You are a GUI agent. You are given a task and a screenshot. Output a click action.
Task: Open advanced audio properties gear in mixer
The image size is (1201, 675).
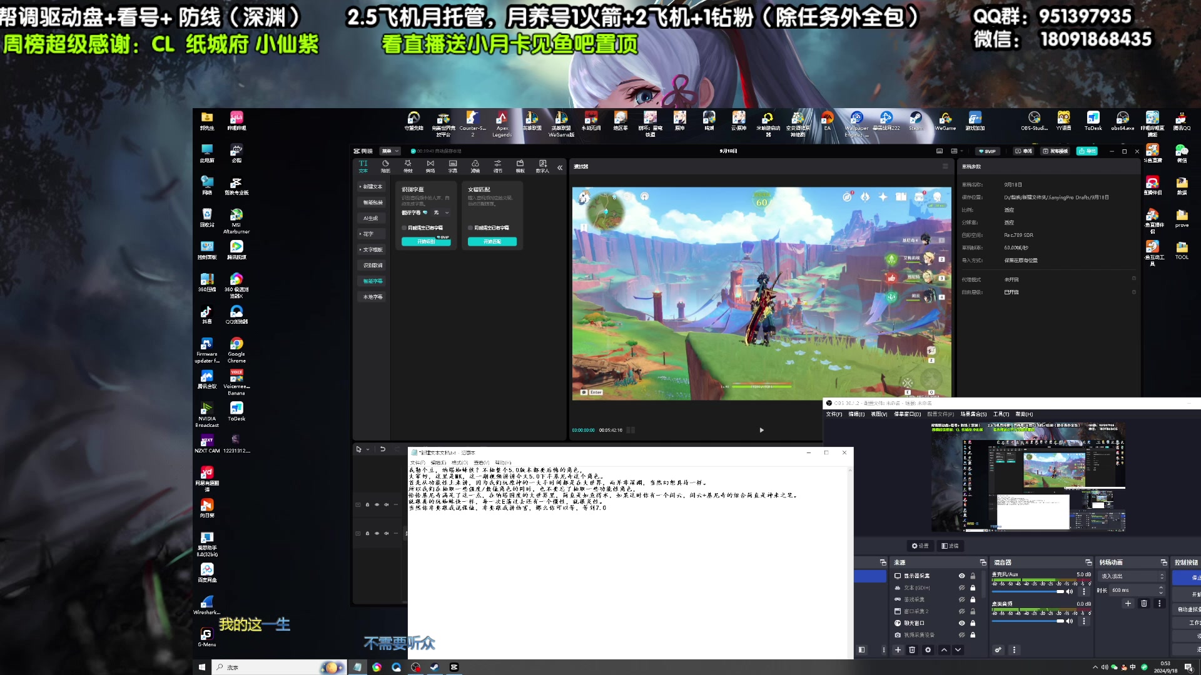(x=998, y=650)
